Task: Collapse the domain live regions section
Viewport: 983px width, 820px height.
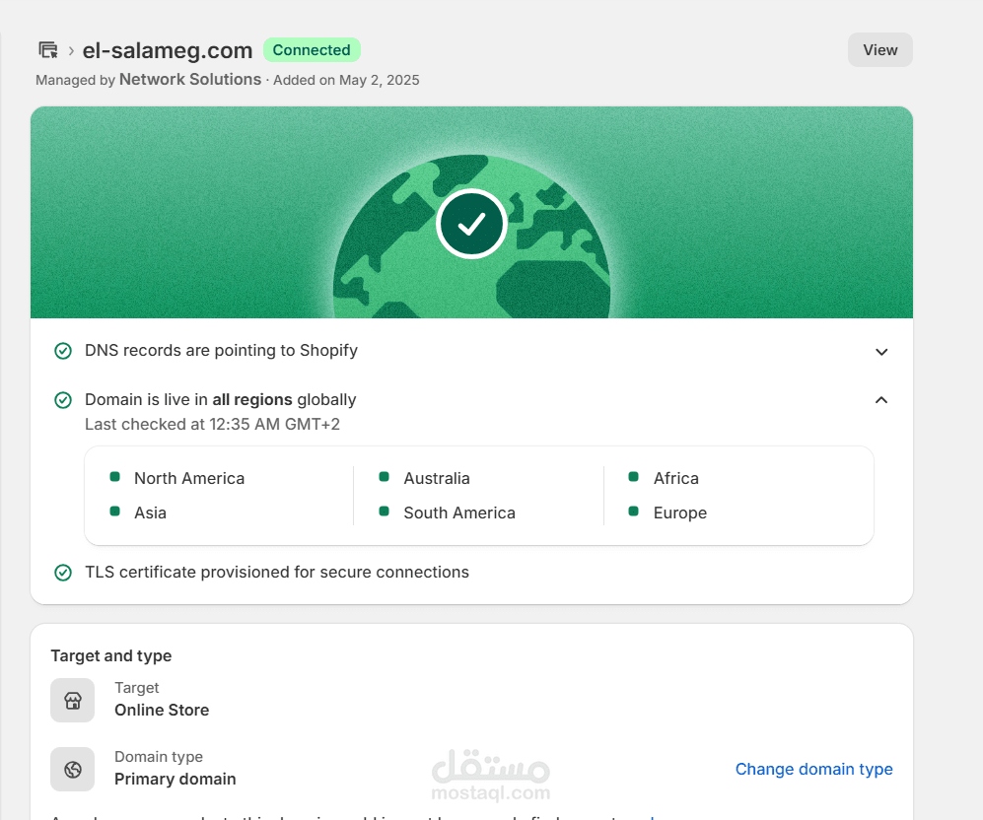Action: (x=881, y=400)
